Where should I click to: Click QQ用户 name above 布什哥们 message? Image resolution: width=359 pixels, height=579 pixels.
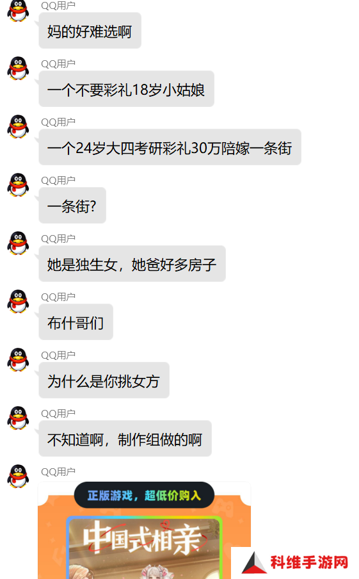point(58,297)
